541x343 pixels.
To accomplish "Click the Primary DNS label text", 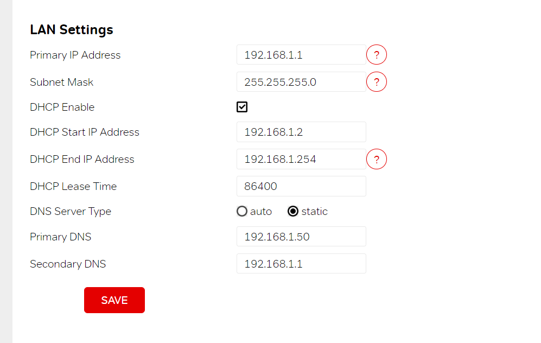I will [60, 237].
